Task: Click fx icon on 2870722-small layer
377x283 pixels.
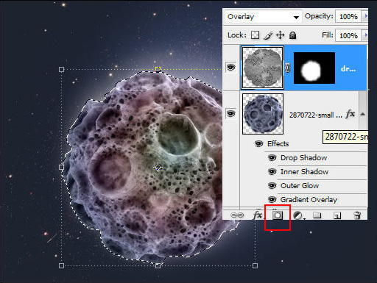Action: point(350,114)
